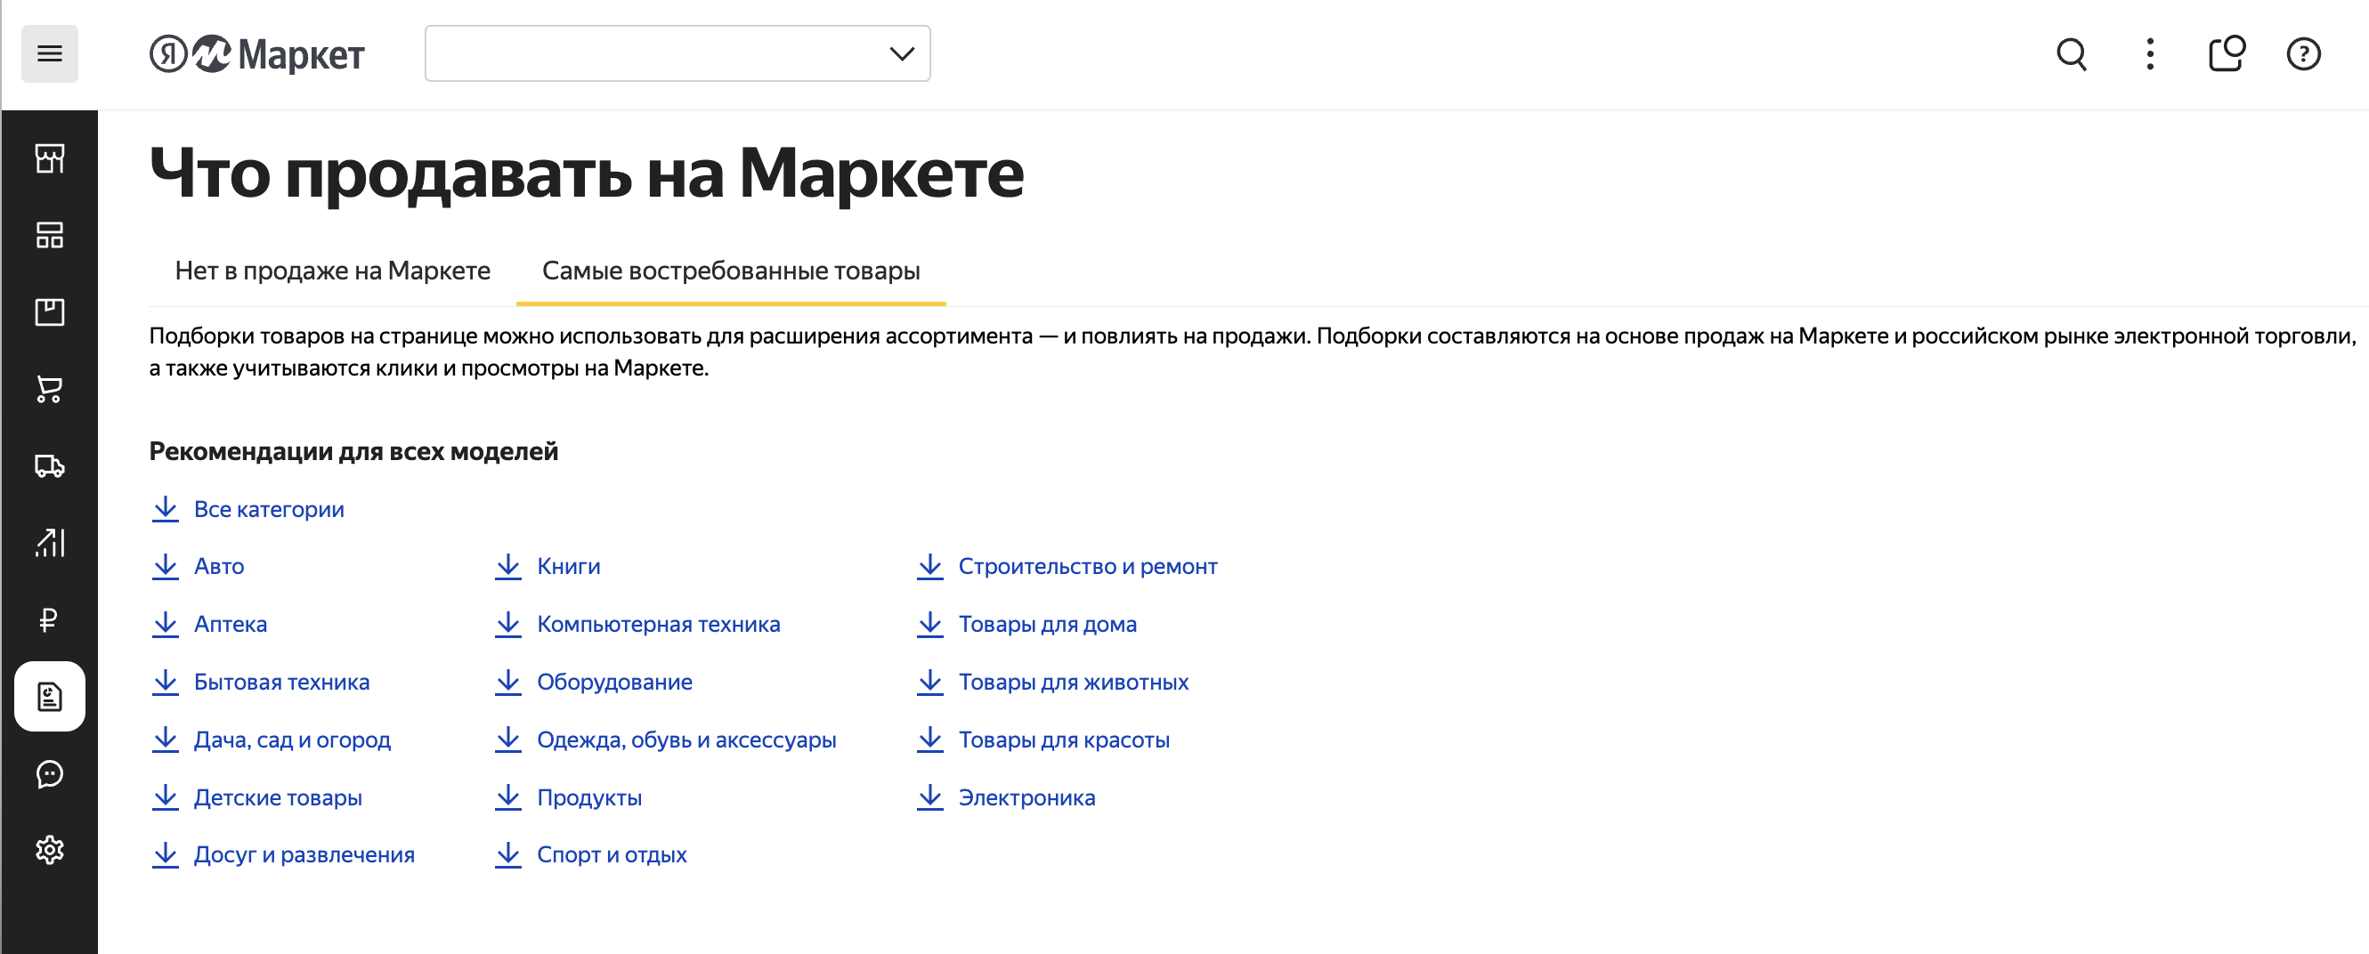Download the 'Оборудование' category link

(593, 682)
